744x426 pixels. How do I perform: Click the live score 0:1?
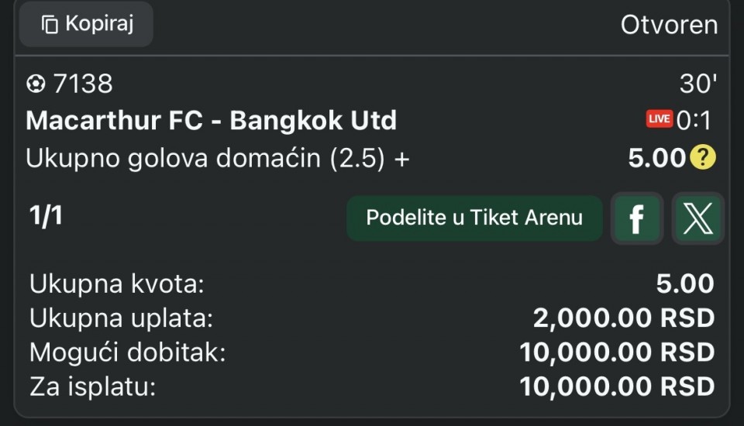click(694, 120)
